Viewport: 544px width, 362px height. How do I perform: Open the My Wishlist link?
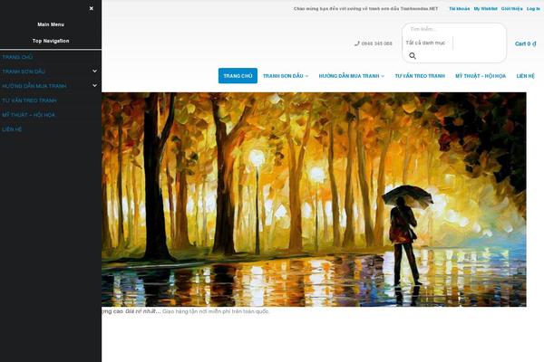(485, 9)
